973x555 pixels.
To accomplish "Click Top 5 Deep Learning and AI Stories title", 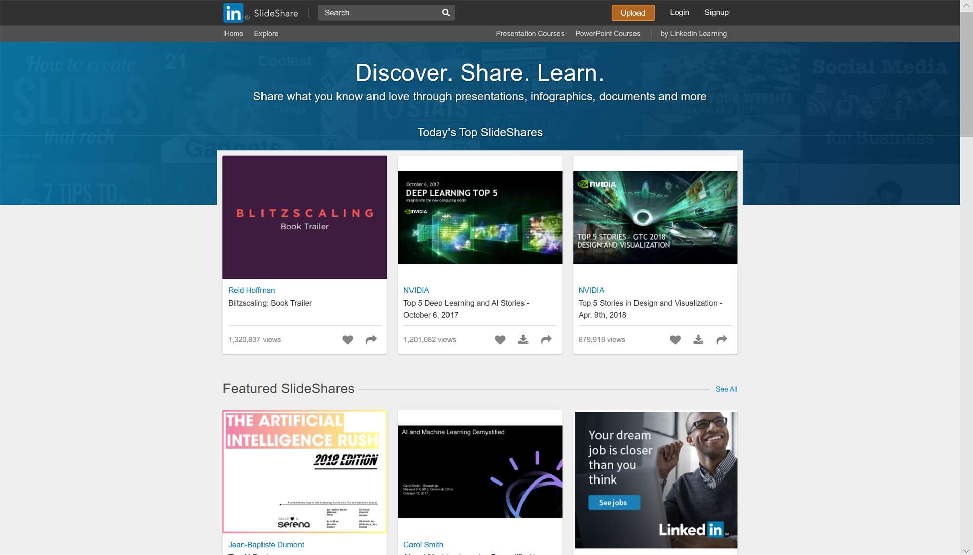I will coord(466,309).
